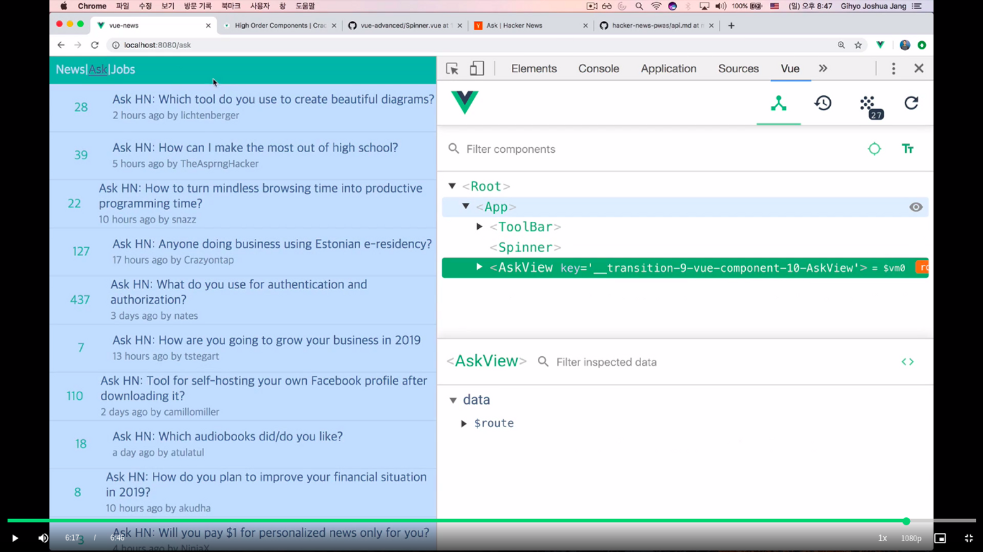The width and height of the screenshot is (983, 552).
Task: Click the site info icon in address bar
Action: 115,45
